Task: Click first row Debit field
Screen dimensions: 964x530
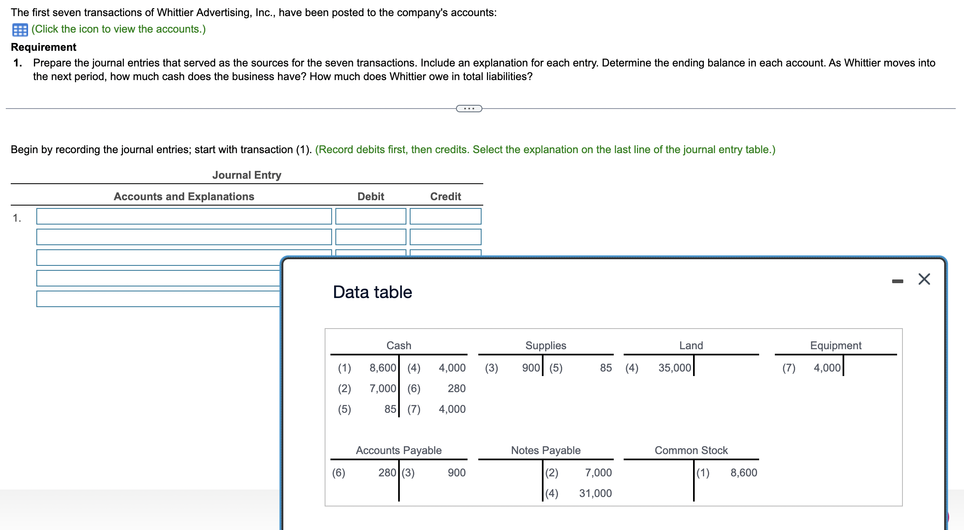Action: [x=370, y=216]
